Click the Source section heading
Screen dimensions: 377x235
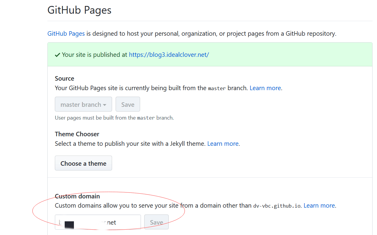64,79
